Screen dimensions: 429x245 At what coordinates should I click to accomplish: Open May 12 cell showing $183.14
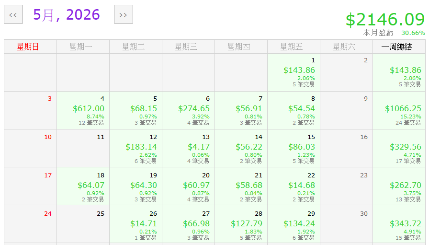(x=135, y=149)
